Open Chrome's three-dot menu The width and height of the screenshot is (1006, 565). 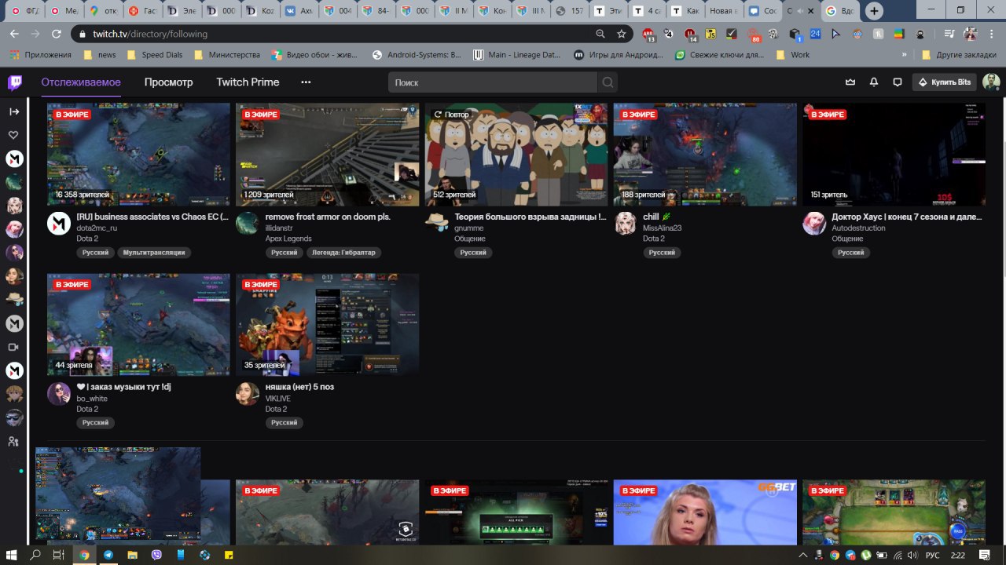click(x=993, y=34)
